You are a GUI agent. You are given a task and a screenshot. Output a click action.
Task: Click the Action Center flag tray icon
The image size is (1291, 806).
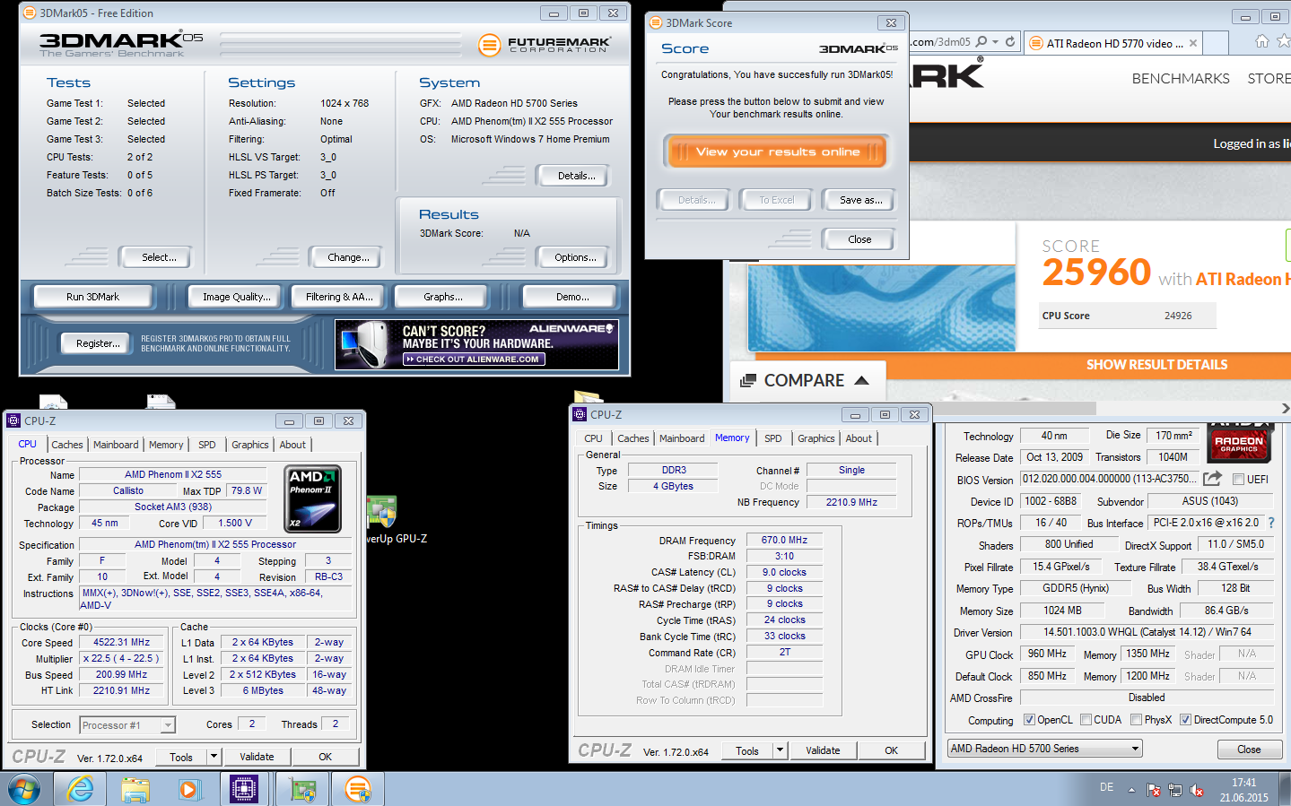tap(1154, 790)
